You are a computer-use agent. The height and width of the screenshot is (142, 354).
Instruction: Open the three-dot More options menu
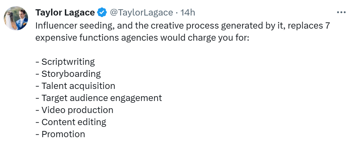click(x=341, y=13)
